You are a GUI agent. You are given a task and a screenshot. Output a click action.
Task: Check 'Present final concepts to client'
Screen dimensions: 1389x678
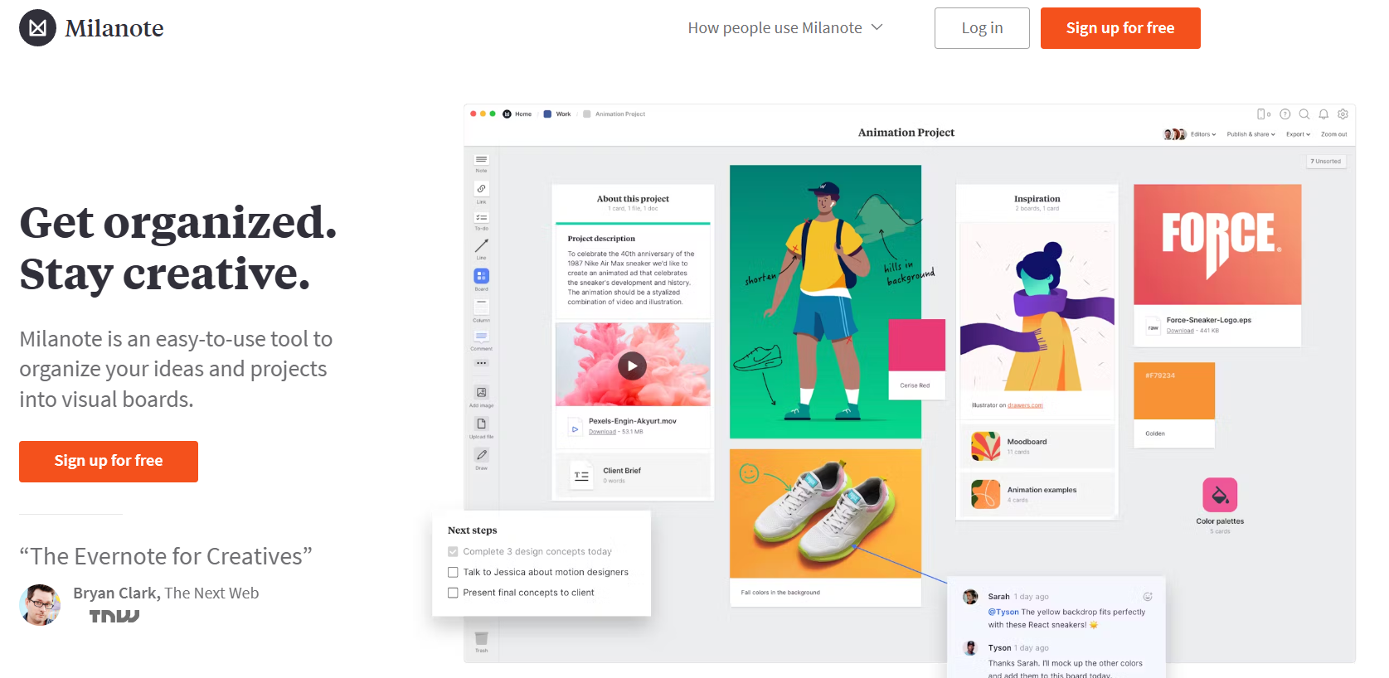tap(453, 593)
